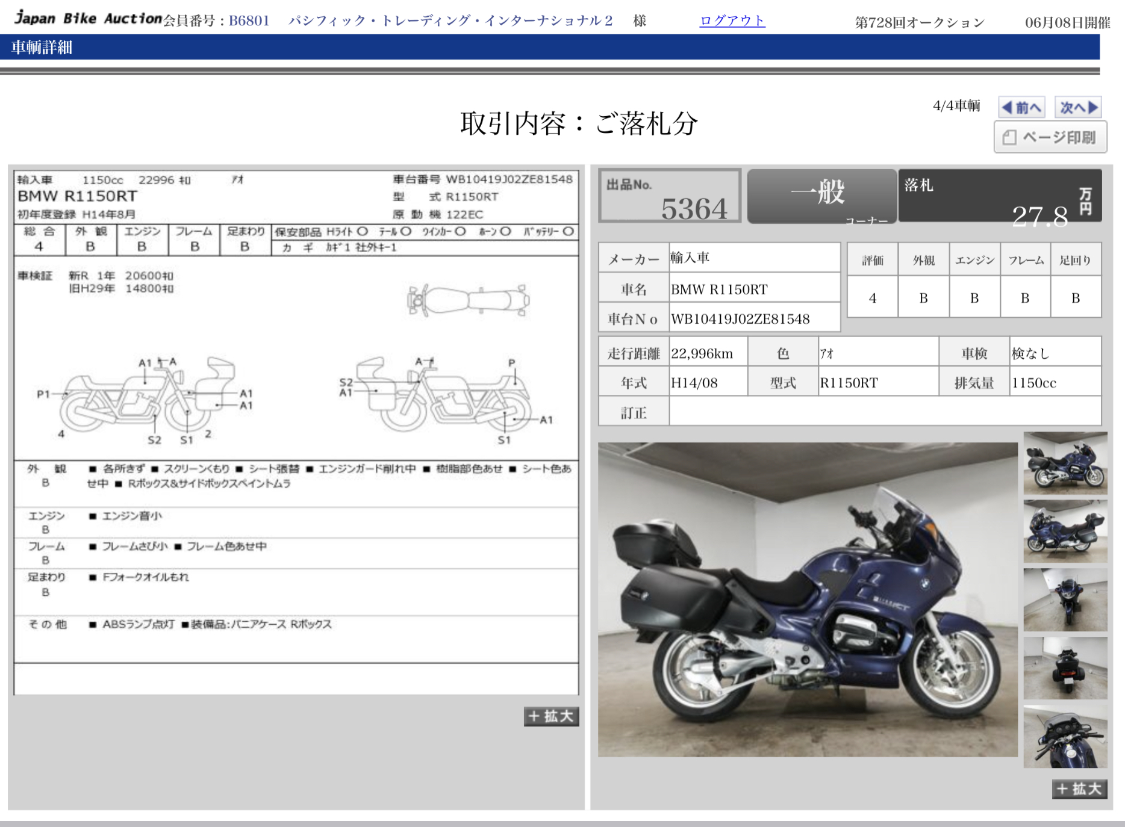
Task: Click the 一般 corner badge
Action: pos(821,196)
